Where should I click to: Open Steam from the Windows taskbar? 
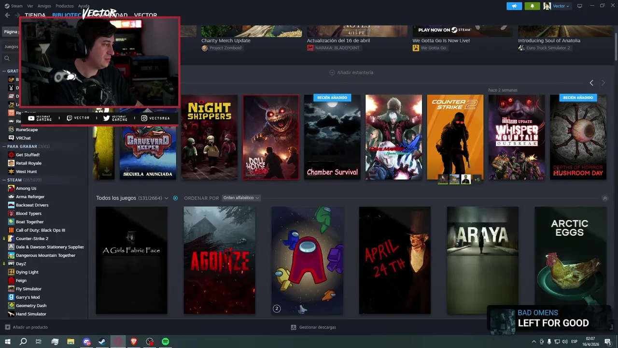(102, 342)
